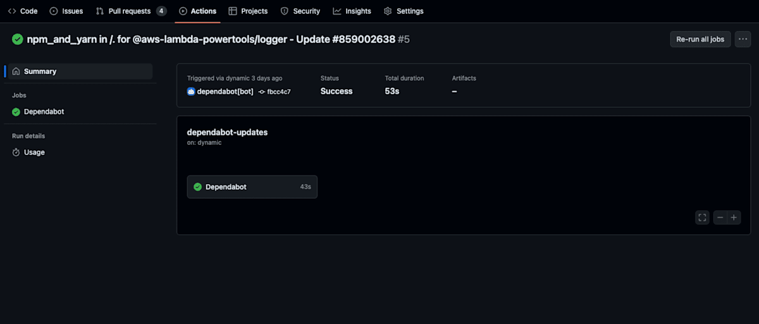Screen dimensions: 759x324
Task: Click the run title npm_and_yarn heading
Action: [x=211, y=39]
